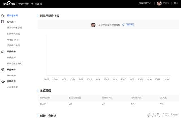Open 数据分析 sidebar item
The image size is (181, 119).
(x=11, y=58)
